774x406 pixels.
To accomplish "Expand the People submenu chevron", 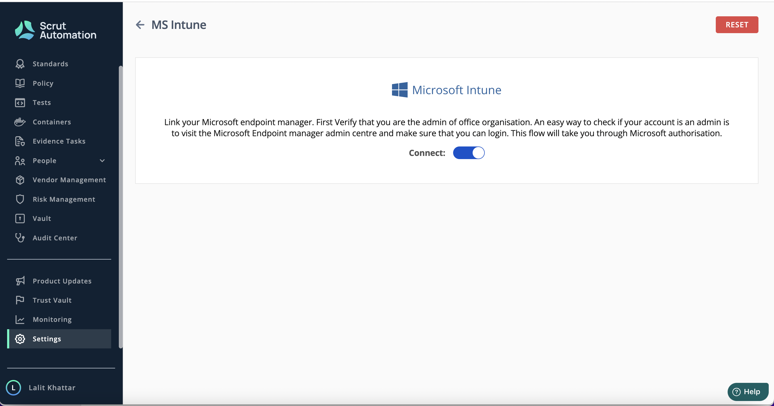I will coord(102,161).
